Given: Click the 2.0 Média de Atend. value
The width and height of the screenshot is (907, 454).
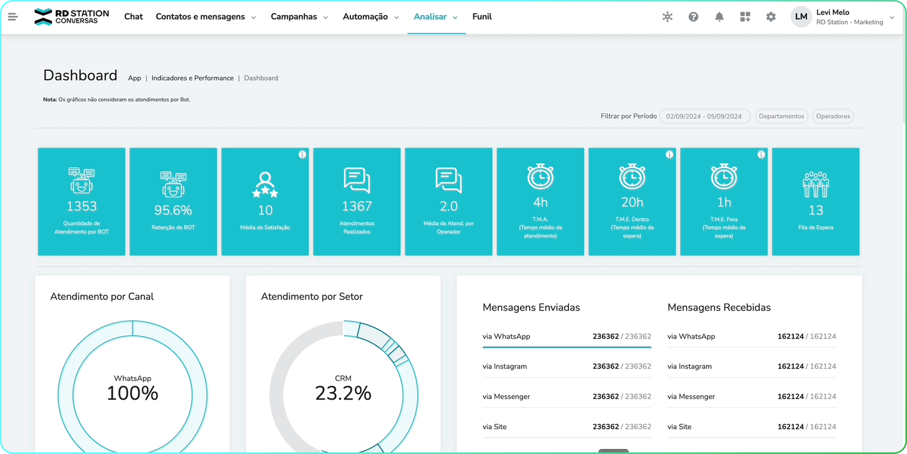Looking at the screenshot, I should click(449, 206).
